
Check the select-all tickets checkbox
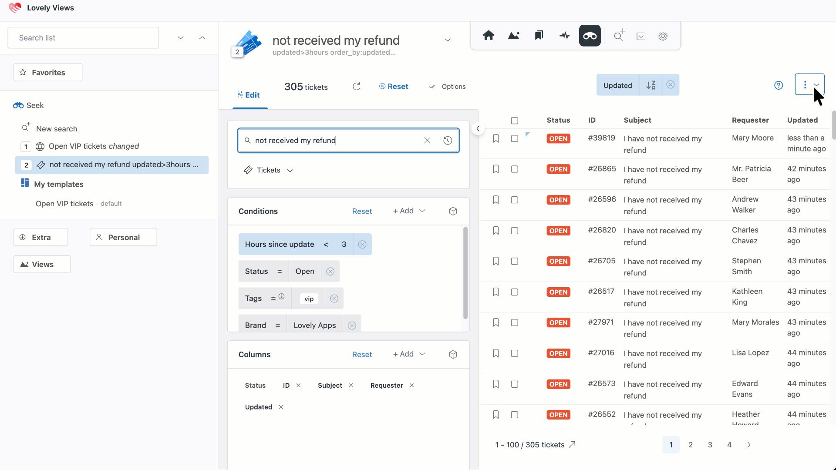(515, 121)
